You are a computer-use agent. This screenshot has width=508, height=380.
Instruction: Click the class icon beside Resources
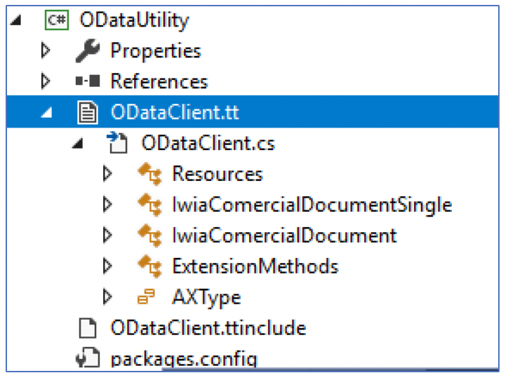[148, 174]
